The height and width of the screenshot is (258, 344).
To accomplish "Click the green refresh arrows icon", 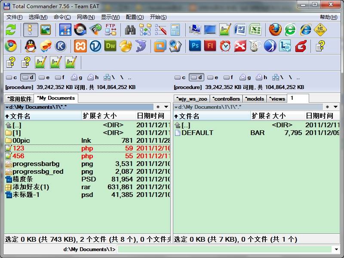I will click(x=10, y=30).
